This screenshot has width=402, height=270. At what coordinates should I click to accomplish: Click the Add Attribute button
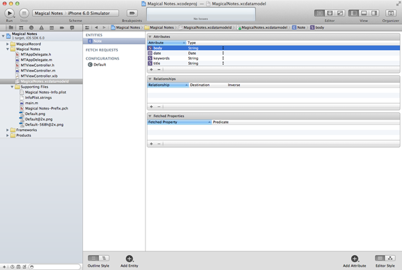[x=354, y=261]
